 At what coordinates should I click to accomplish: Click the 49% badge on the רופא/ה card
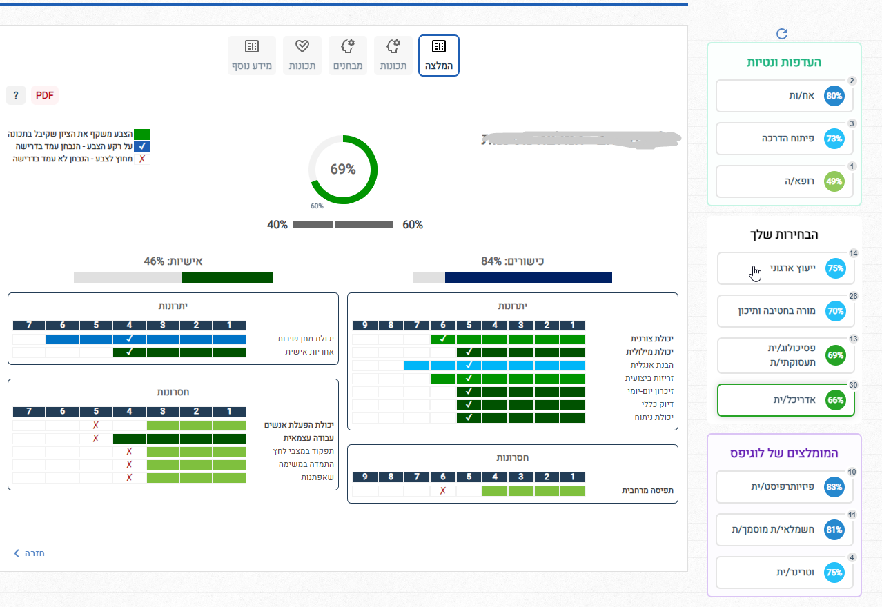click(x=834, y=181)
